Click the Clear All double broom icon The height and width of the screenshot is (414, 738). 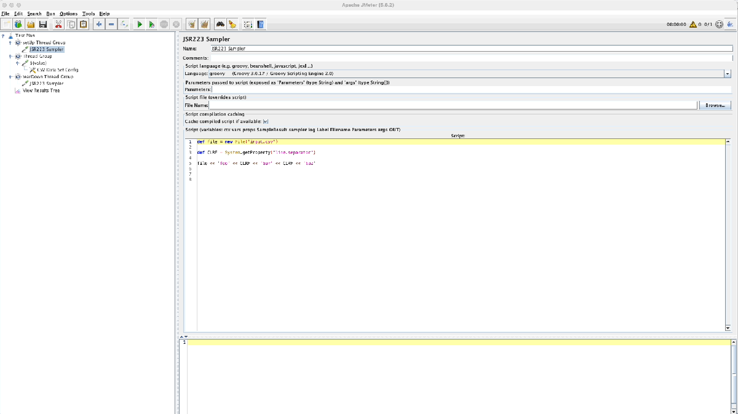point(204,24)
